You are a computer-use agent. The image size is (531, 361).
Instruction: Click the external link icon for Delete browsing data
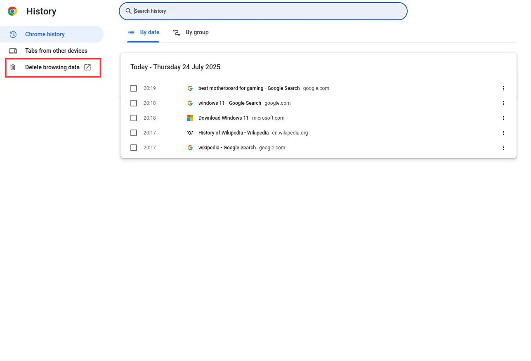coord(87,67)
